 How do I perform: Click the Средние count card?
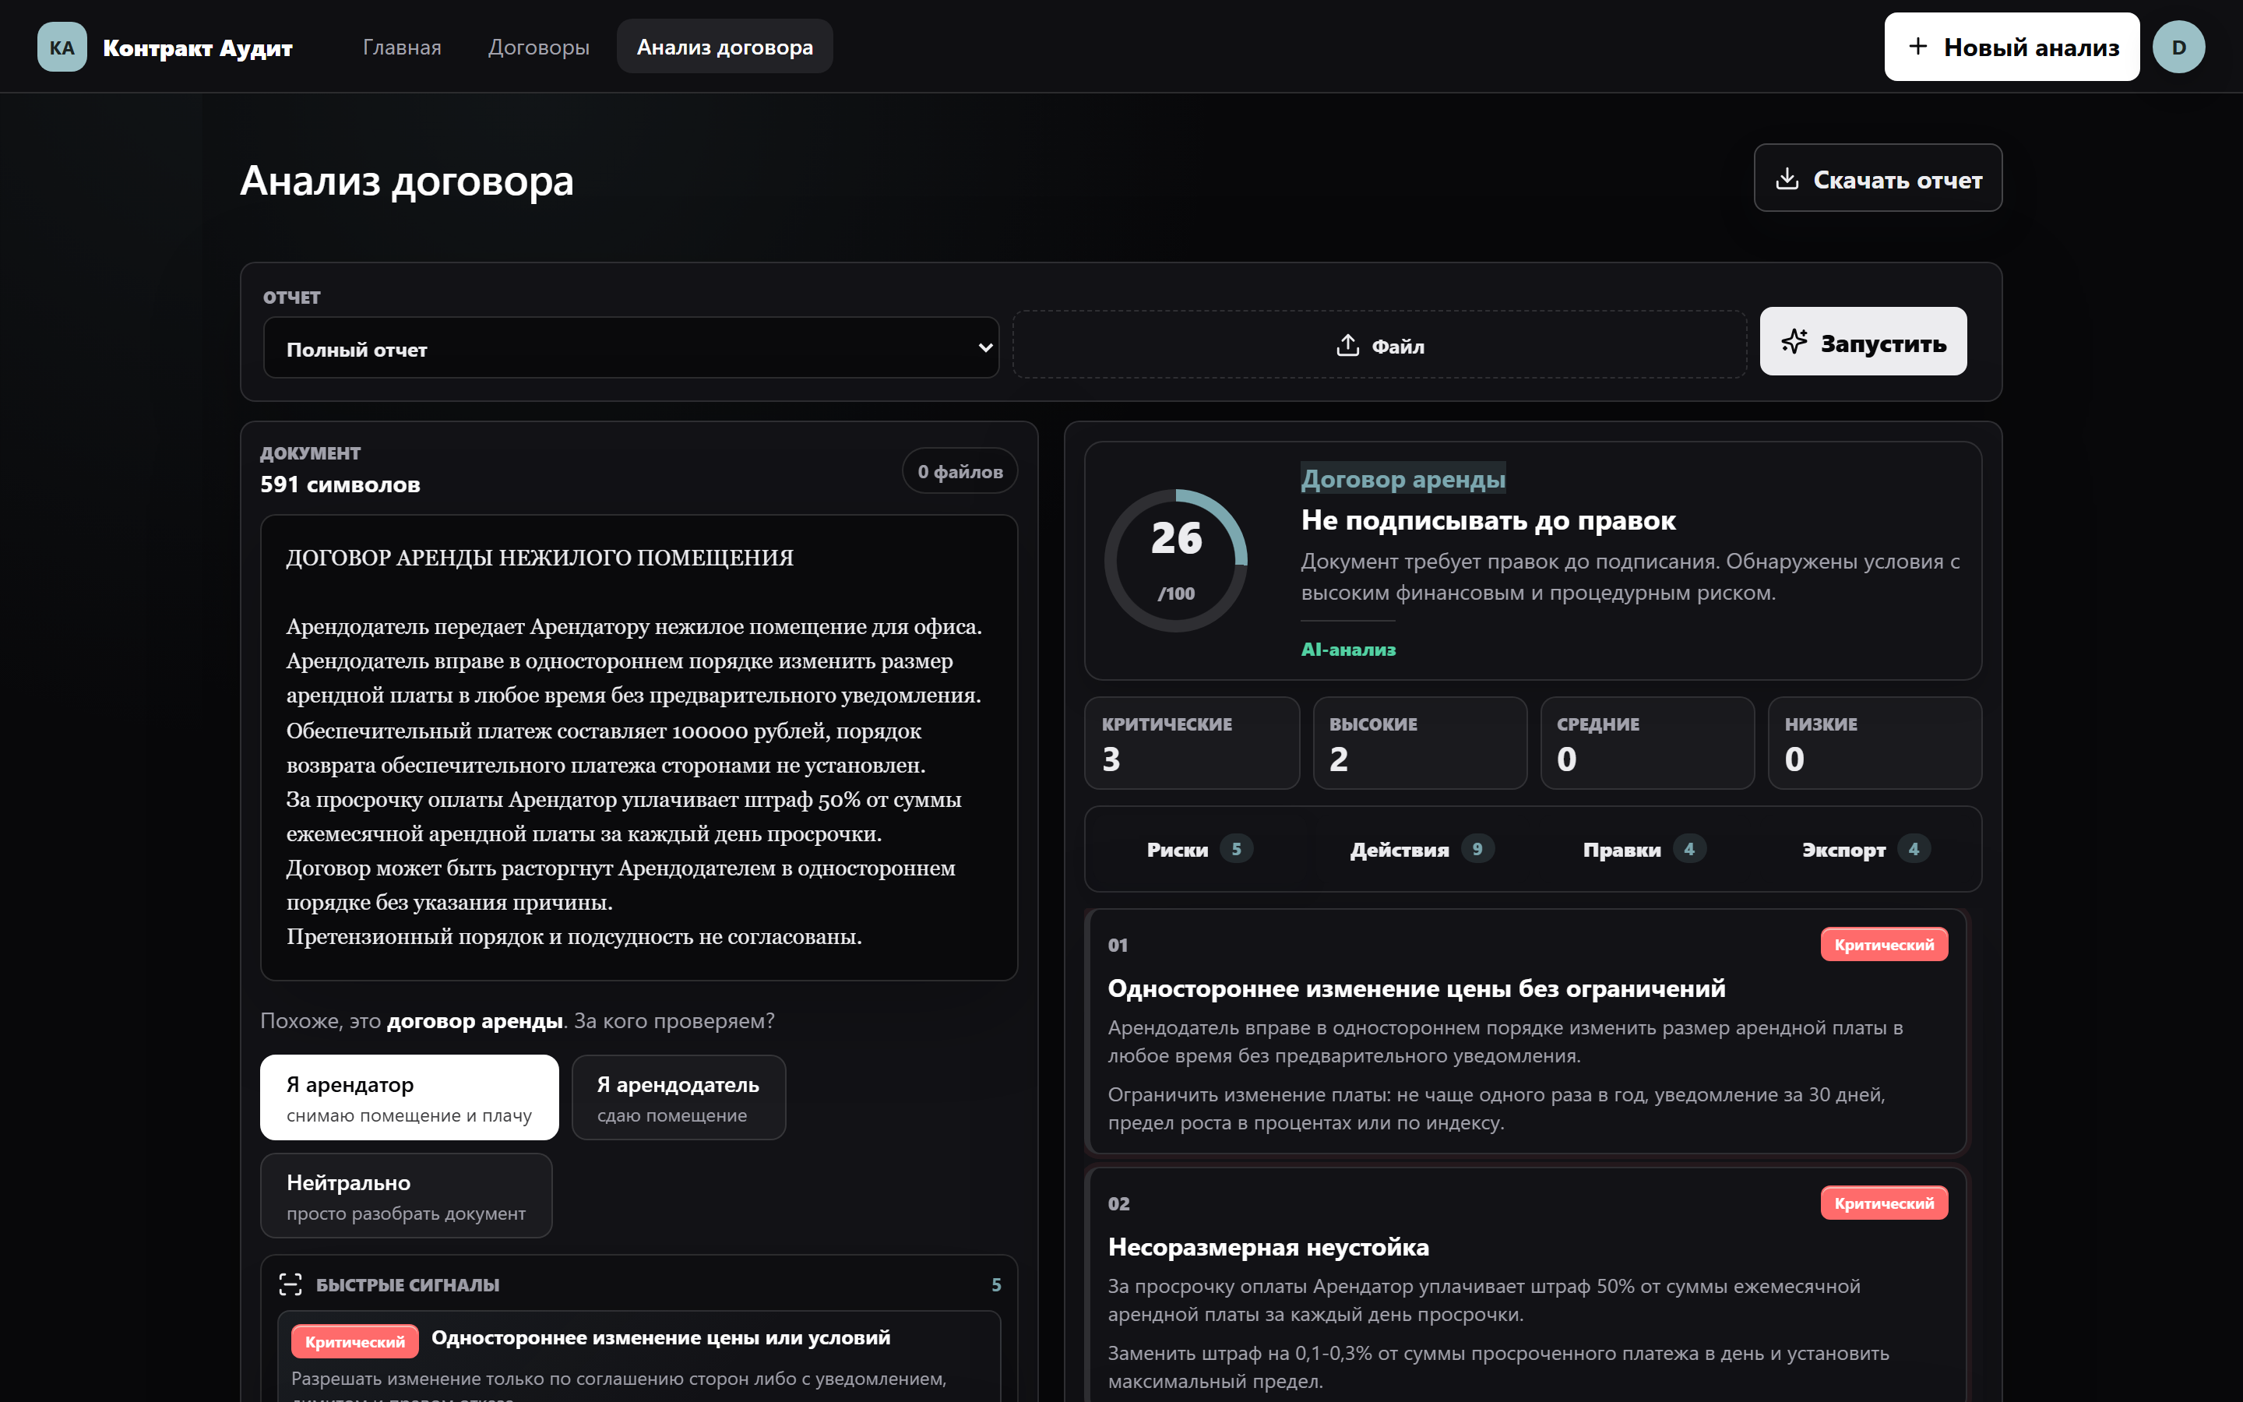[1647, 743]
